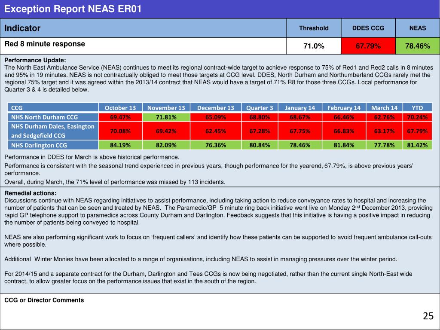Click DDES November value 69.42%
Viewport: 440px width, 330px height.
pos(166,131)
